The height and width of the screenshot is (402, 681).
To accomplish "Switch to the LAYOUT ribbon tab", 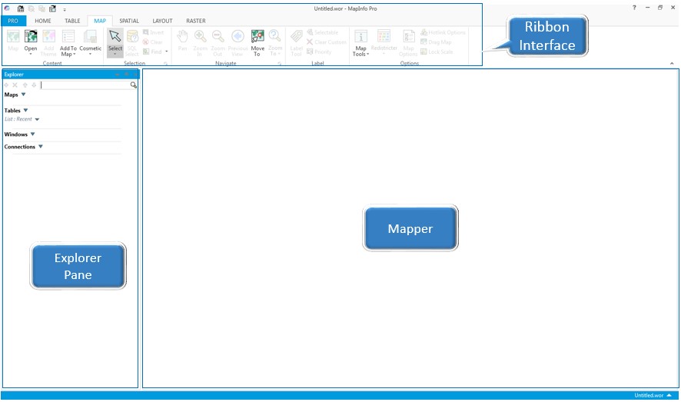I will click(162, 21).
